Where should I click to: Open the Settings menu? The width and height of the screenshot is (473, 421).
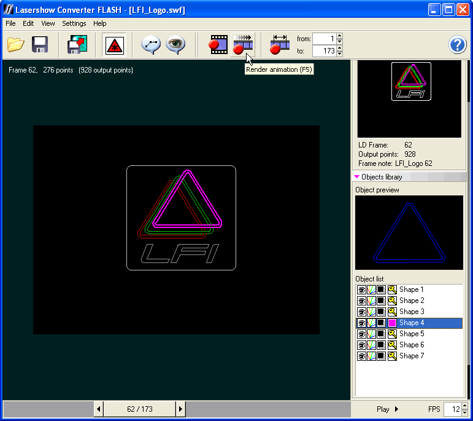[74, 23]
